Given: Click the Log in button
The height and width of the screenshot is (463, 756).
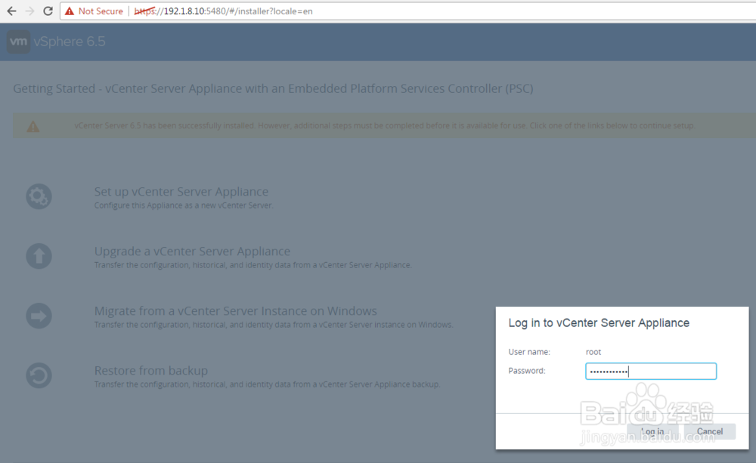Looking at the screenshot, I should click(652, 431).
